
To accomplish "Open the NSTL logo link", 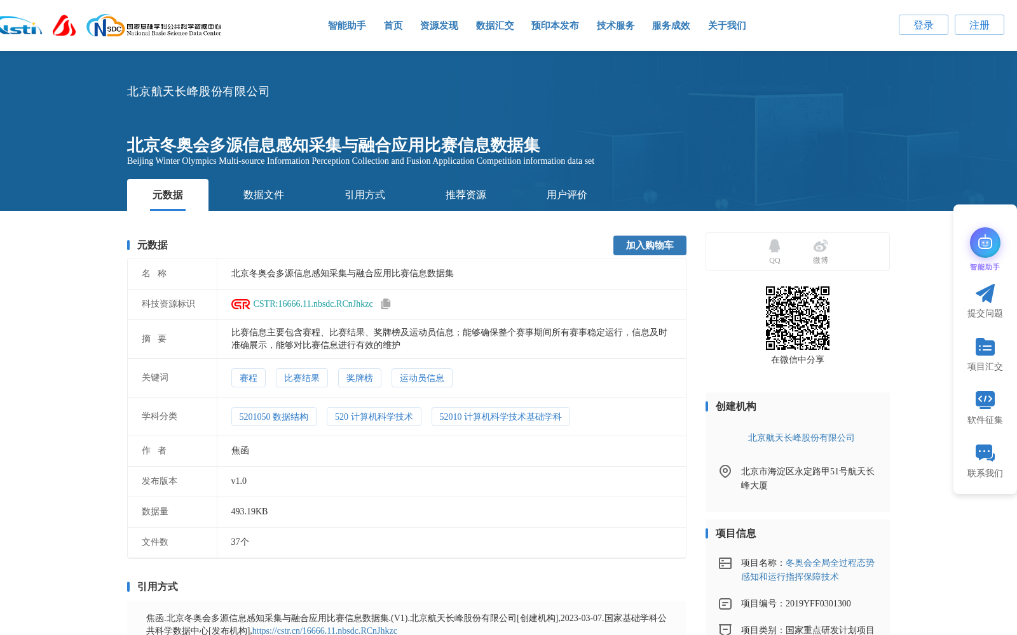I will 20,26.
